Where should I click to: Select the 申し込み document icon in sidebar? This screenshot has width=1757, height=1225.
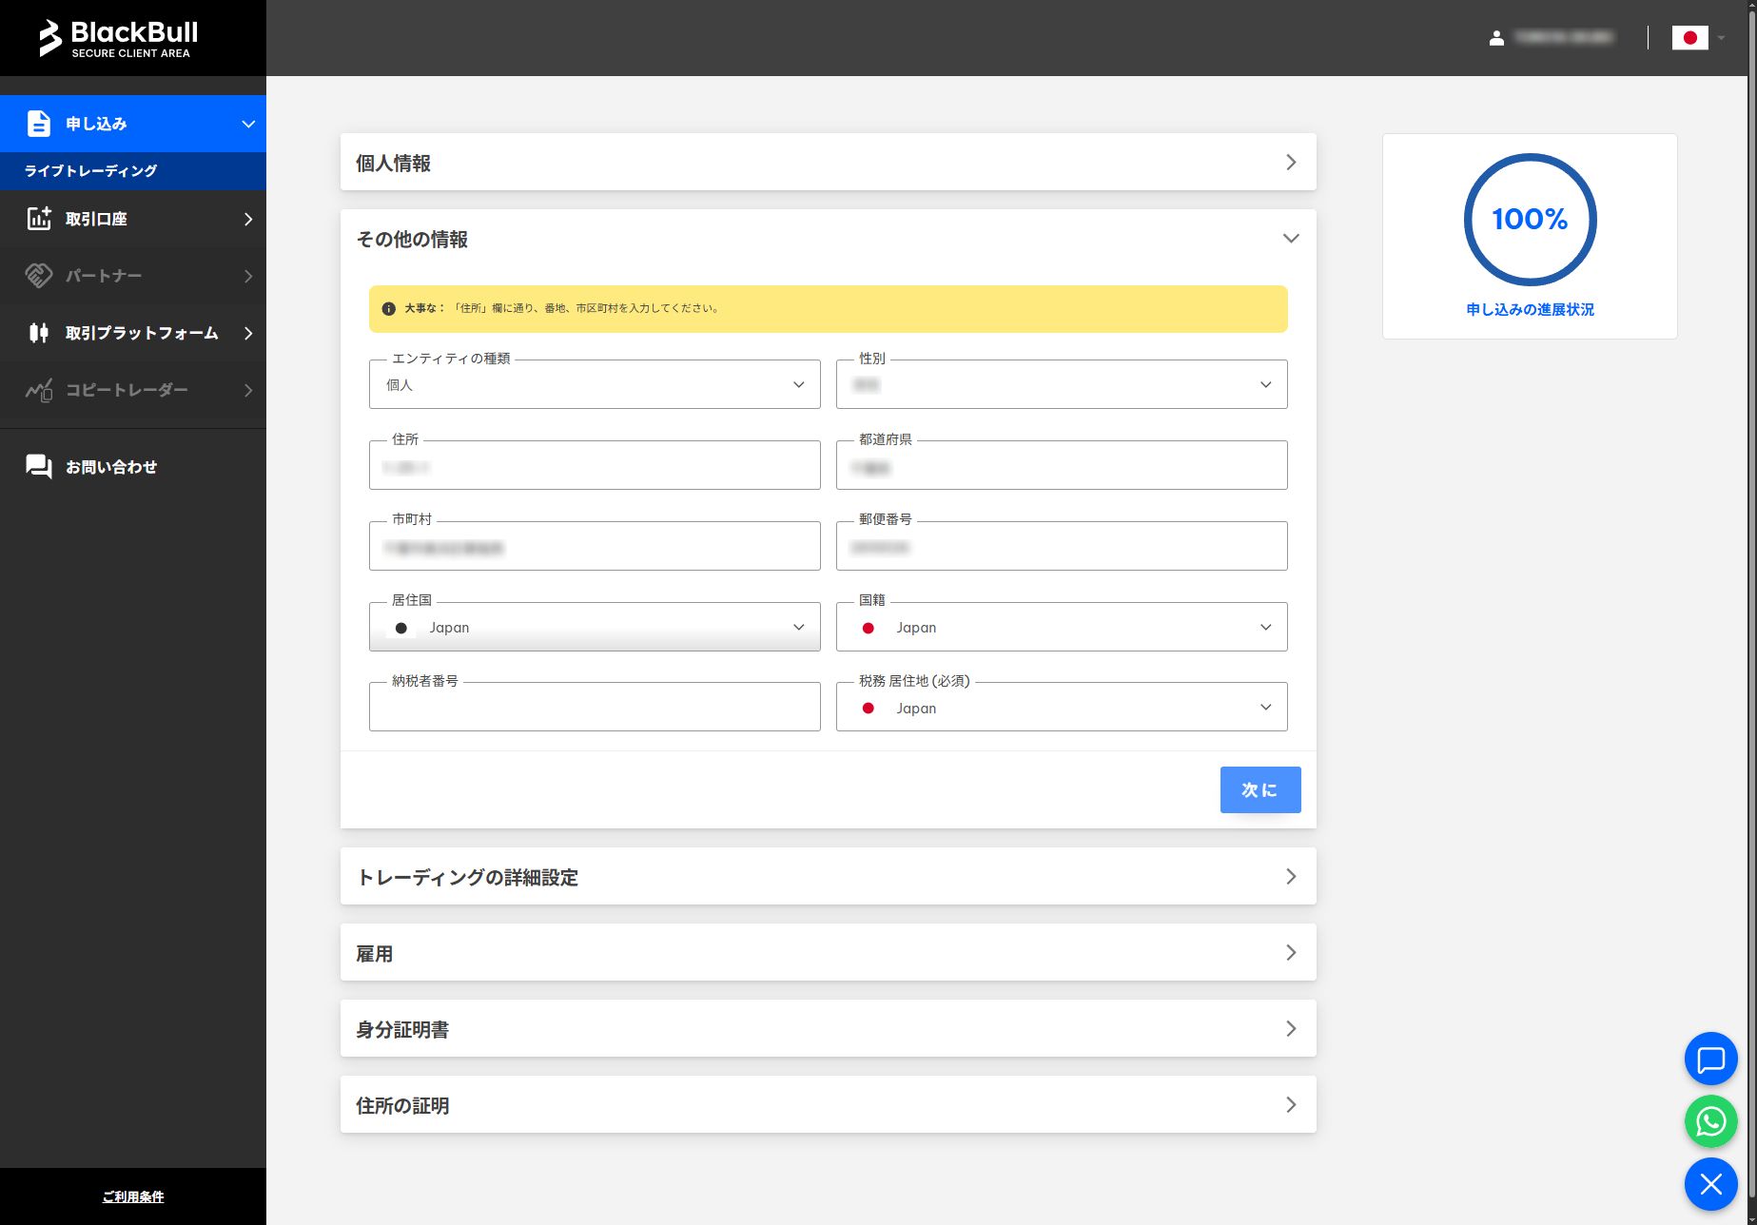tap(38, 123)
